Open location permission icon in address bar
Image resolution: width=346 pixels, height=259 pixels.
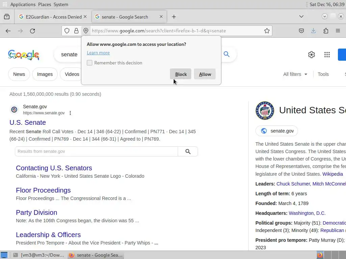click(86, 31)
